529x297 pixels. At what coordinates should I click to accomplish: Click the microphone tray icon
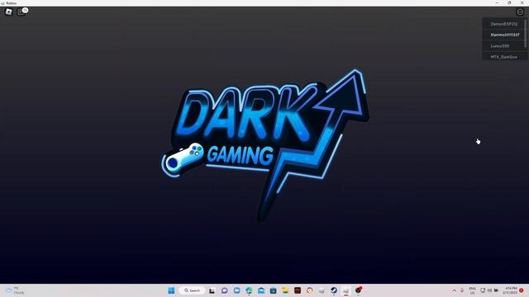462,290
